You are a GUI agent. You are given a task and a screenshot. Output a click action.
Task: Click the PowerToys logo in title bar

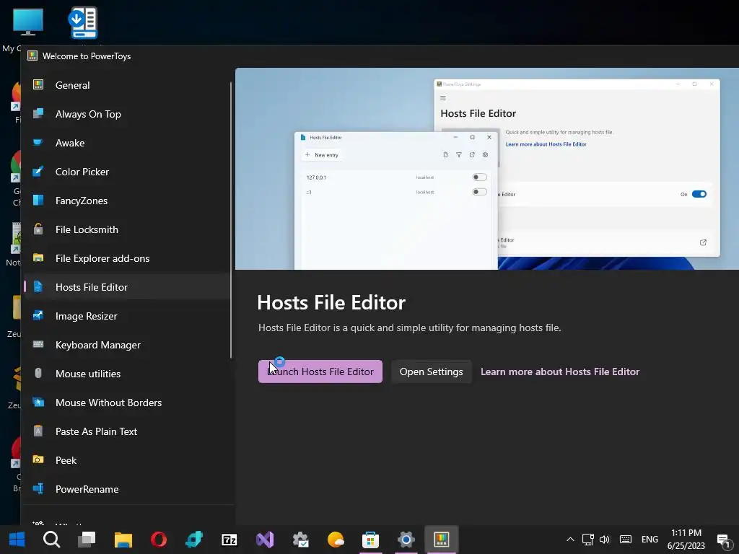[x=32, y=56]
